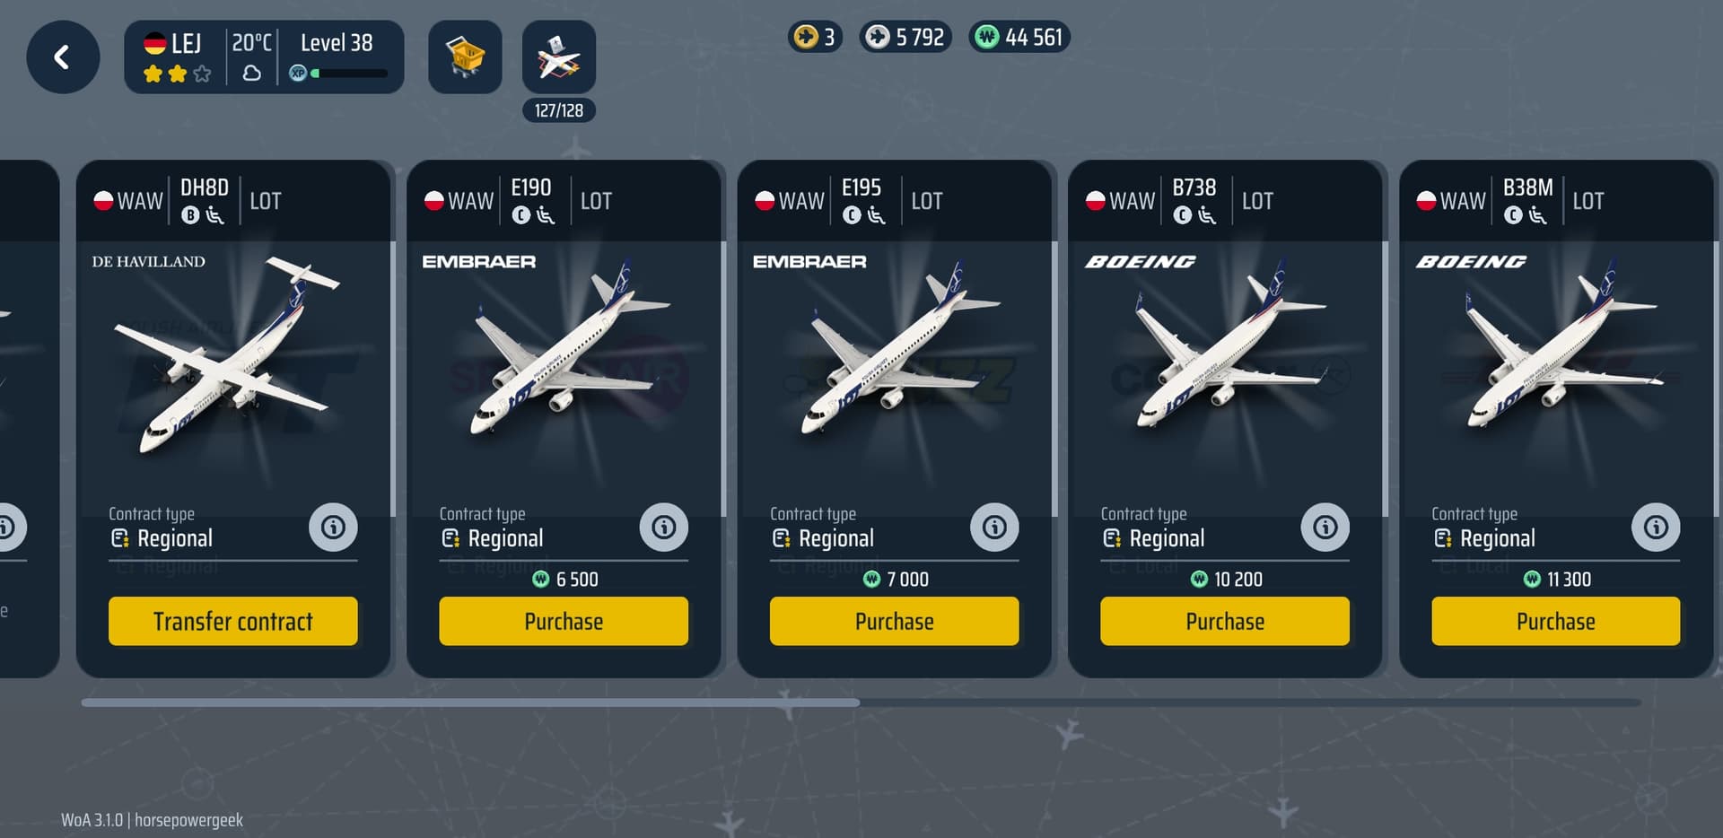1723x838 pixels.
Task: Click the horizontal scrollbar under the cards
Action: point(861,703)
